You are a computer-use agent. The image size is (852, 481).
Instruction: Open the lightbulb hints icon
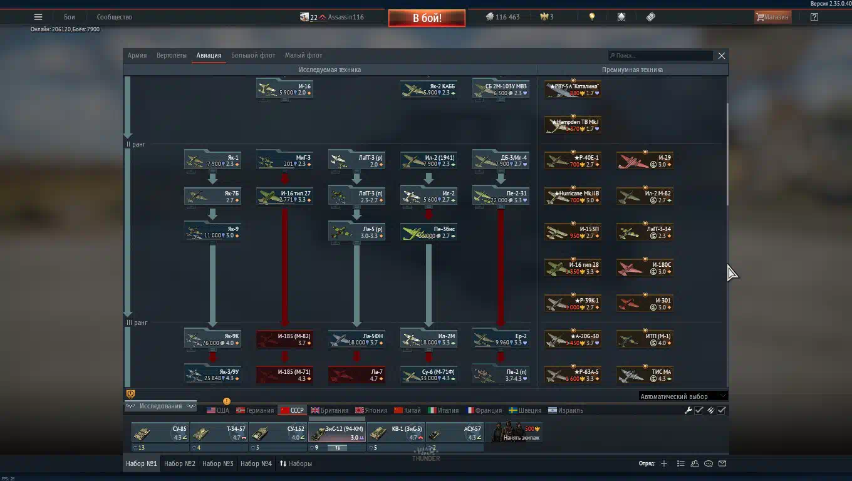[592, 17]
